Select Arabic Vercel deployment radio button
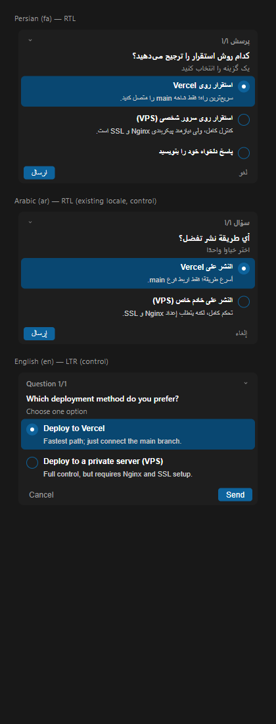Screen dimensions: 276x724 (x=244, y=269)
